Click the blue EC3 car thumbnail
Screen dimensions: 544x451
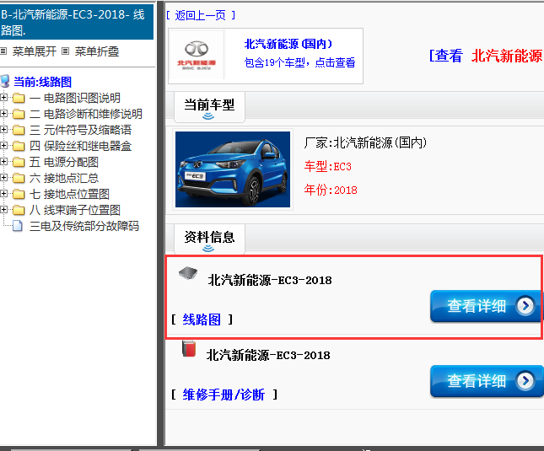tap(233, 169)
